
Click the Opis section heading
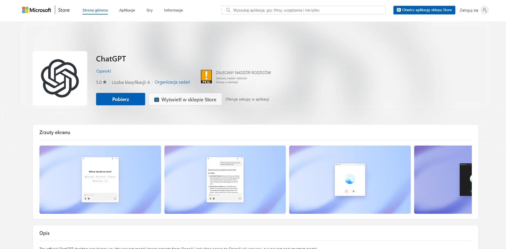pos(44,233)
